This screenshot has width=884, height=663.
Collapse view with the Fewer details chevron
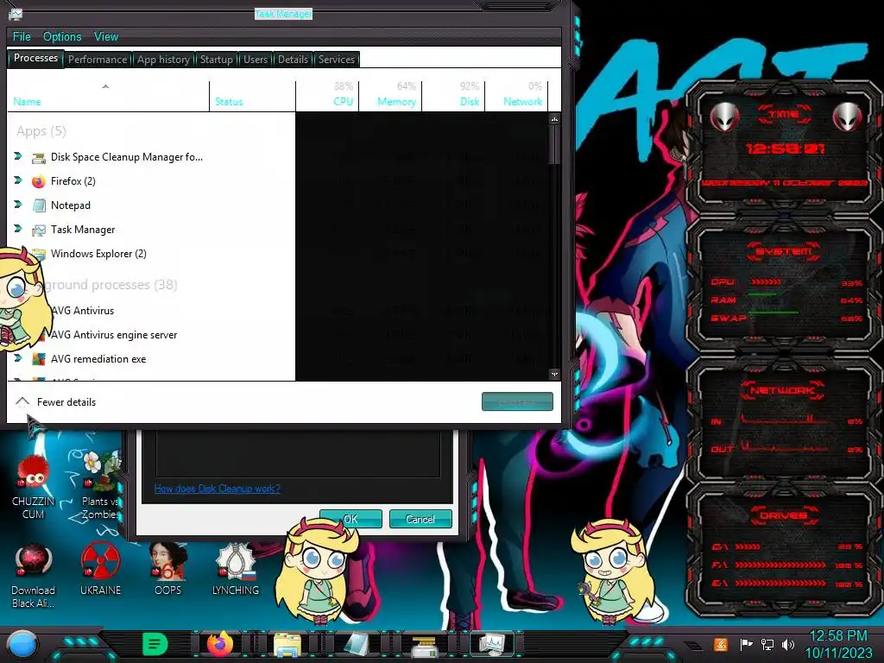click(x=22, y=401)
